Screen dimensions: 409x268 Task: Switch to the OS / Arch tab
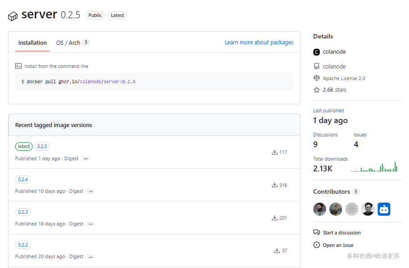point(73,43)
